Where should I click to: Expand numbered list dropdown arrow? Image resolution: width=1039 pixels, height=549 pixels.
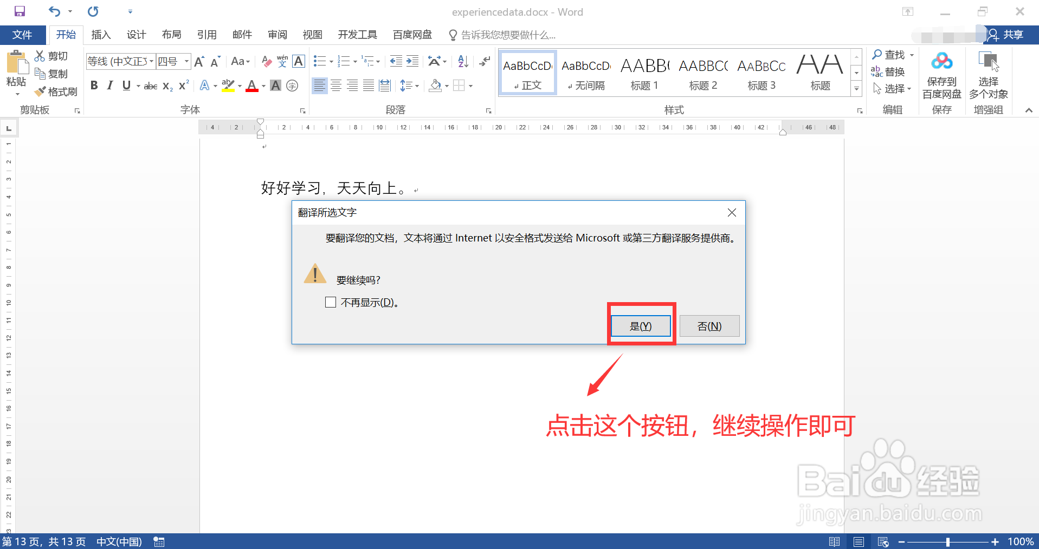355,62
